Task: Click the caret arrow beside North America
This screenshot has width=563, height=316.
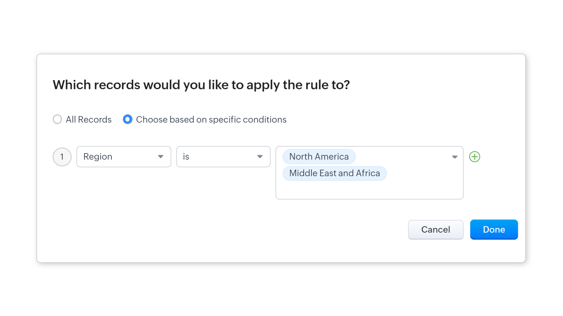Action: coord(455,157)
